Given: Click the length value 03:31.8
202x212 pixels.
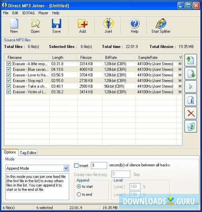Looking at the screenshot, I should click(x=57, y=64).
